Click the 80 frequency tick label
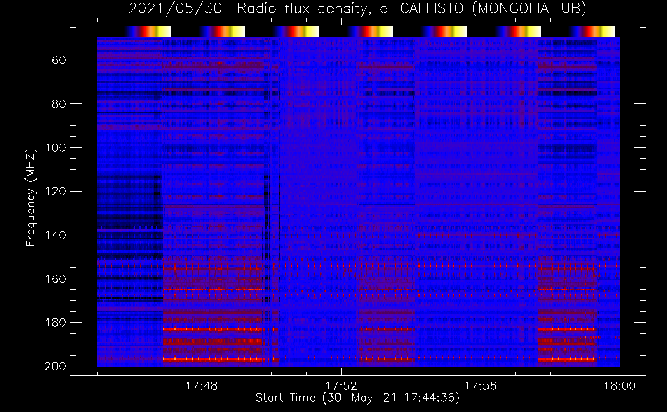This screenshot has height=412, width=667. [x=59, y=104]
